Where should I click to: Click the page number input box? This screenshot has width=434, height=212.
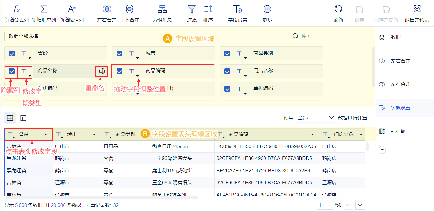(x=325, y=205)
